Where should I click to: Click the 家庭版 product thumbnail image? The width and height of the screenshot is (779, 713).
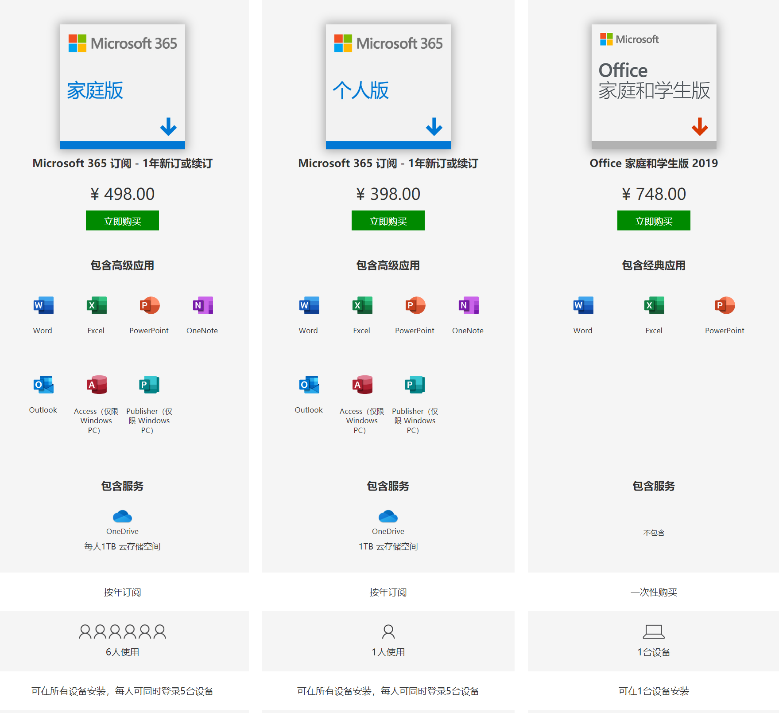(x=122, y=86)
